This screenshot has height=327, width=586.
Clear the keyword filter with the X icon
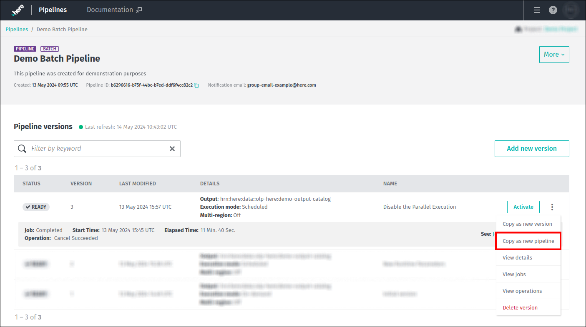pos(172,148)
